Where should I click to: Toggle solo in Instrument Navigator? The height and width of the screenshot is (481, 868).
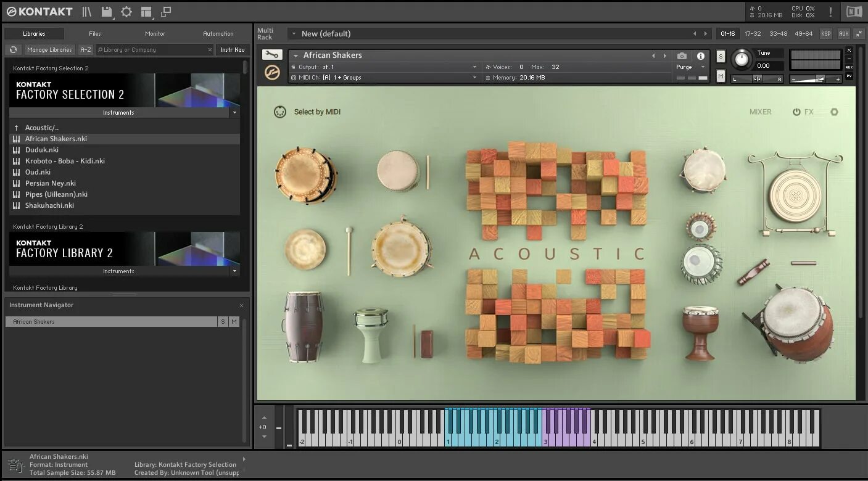click(223, 322)
